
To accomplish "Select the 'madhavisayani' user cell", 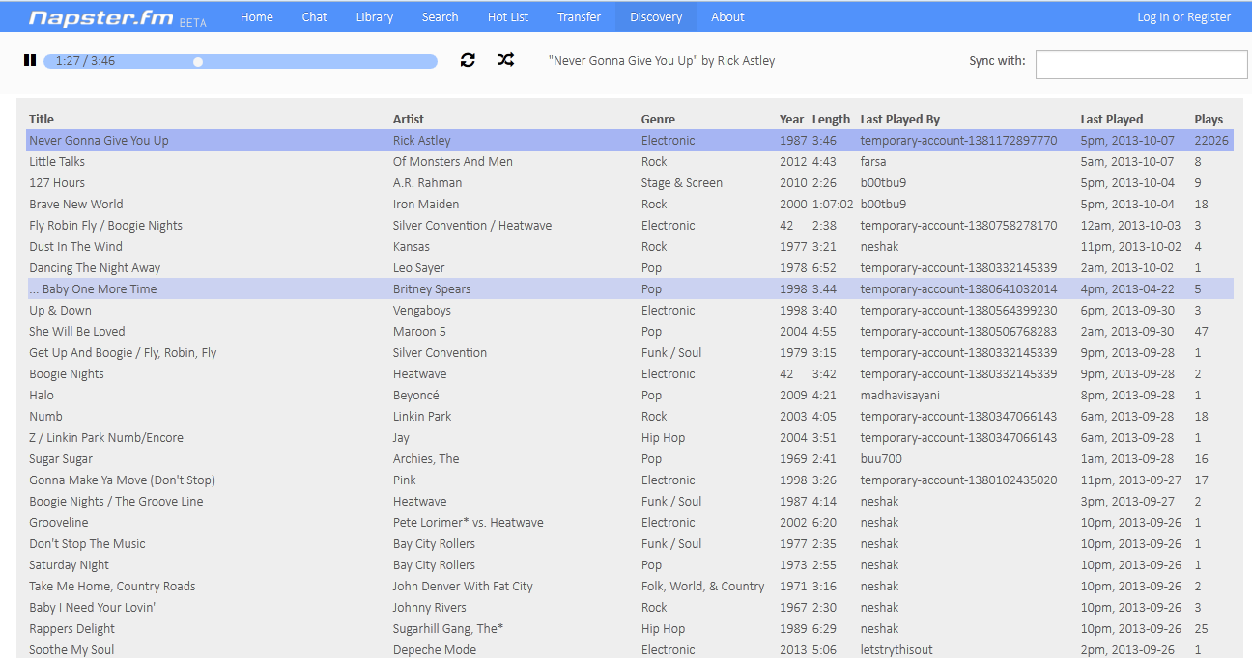I will click(x=898, y=396).
